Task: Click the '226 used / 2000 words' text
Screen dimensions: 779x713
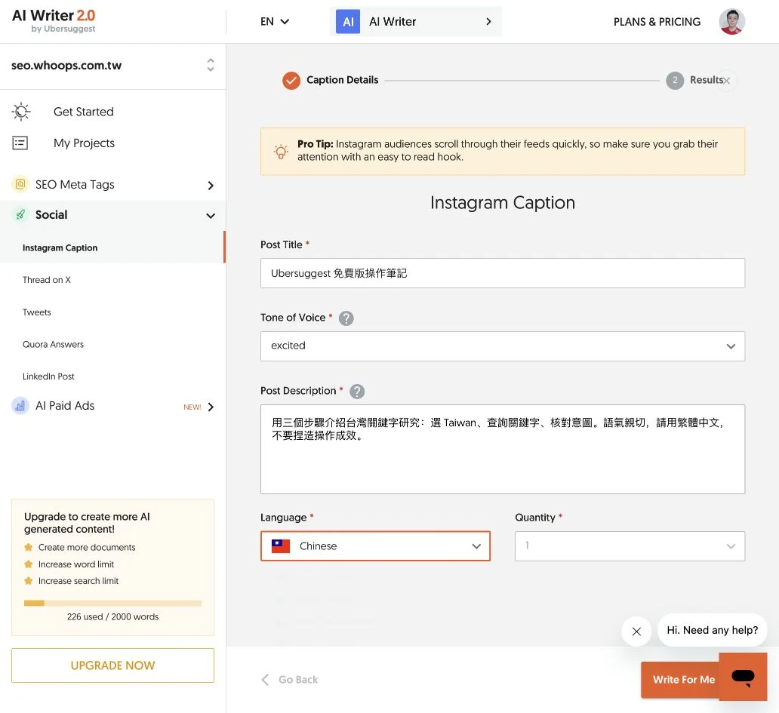Action: point(112,616)
